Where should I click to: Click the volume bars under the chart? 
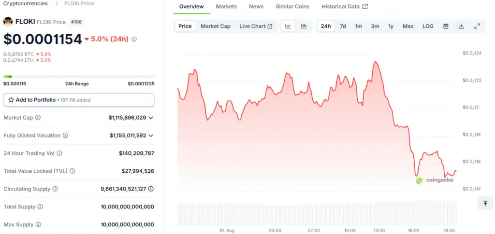pyautogui.click(x=317, y=214)
